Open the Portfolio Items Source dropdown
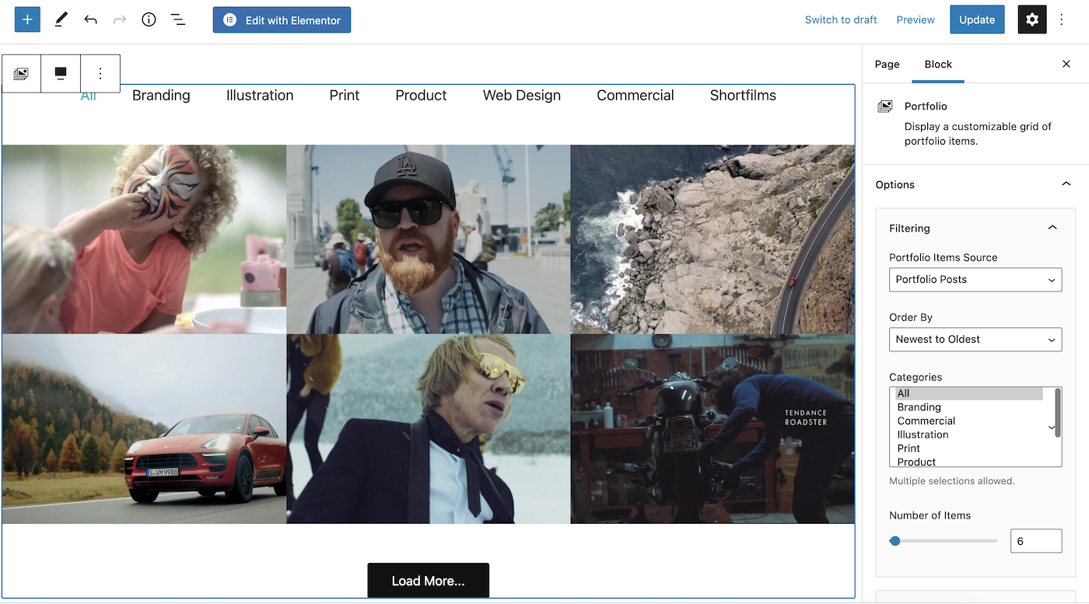Viewport: 1089px width, 604px height. click(975, 279)
